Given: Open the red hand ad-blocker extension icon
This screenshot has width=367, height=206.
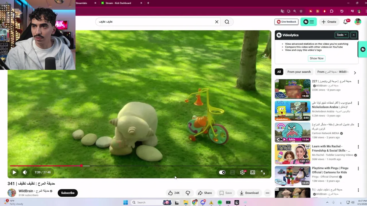Looking at the screenshot, I should pyautogui.click(x=325, y=11).
